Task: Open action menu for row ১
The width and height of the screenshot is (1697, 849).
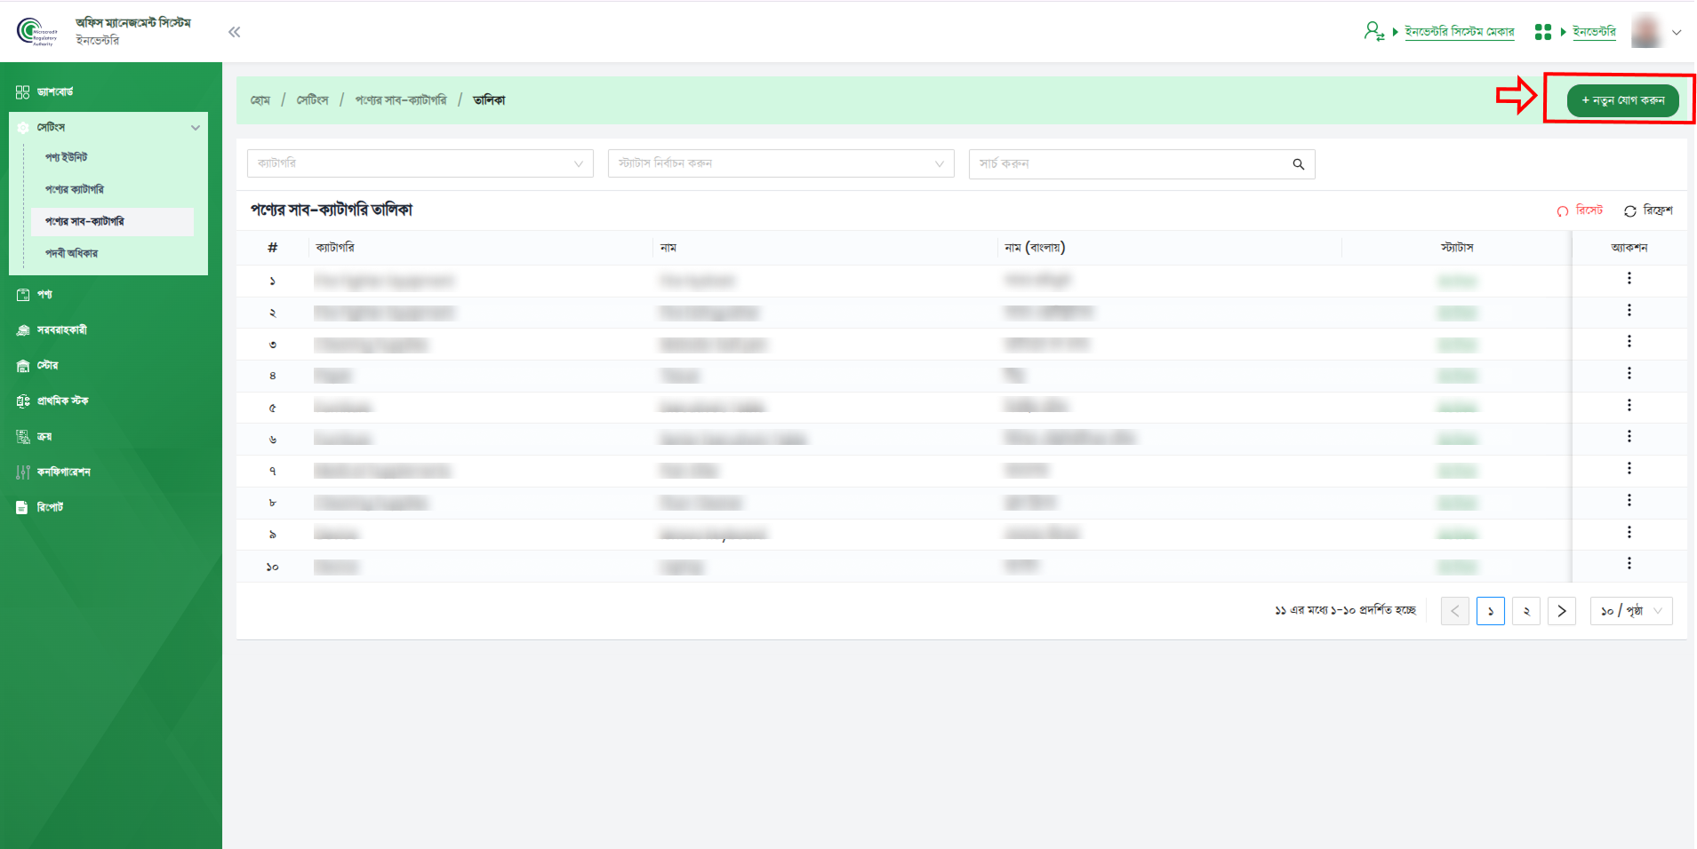Action: pos(1629,279)
